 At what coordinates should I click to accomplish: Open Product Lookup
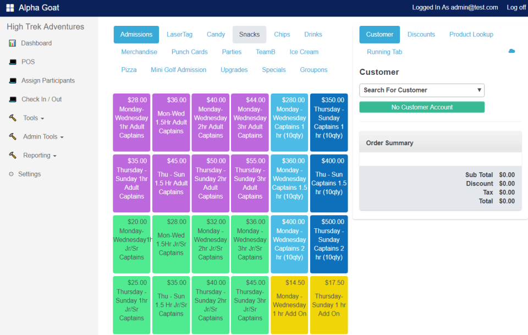(x=471, y=34)
